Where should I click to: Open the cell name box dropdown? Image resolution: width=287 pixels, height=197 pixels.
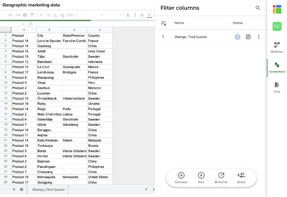23,24
